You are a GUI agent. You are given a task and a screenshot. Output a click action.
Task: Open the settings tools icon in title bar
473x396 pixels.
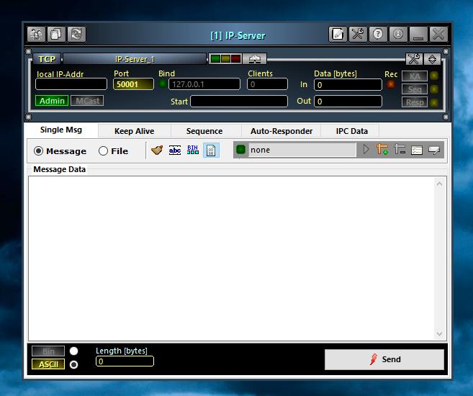point(358,34)
